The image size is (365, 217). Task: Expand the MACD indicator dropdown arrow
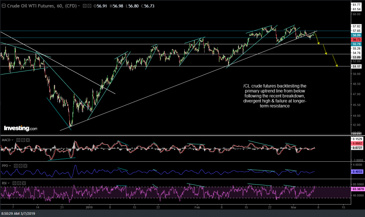[13, 140]
